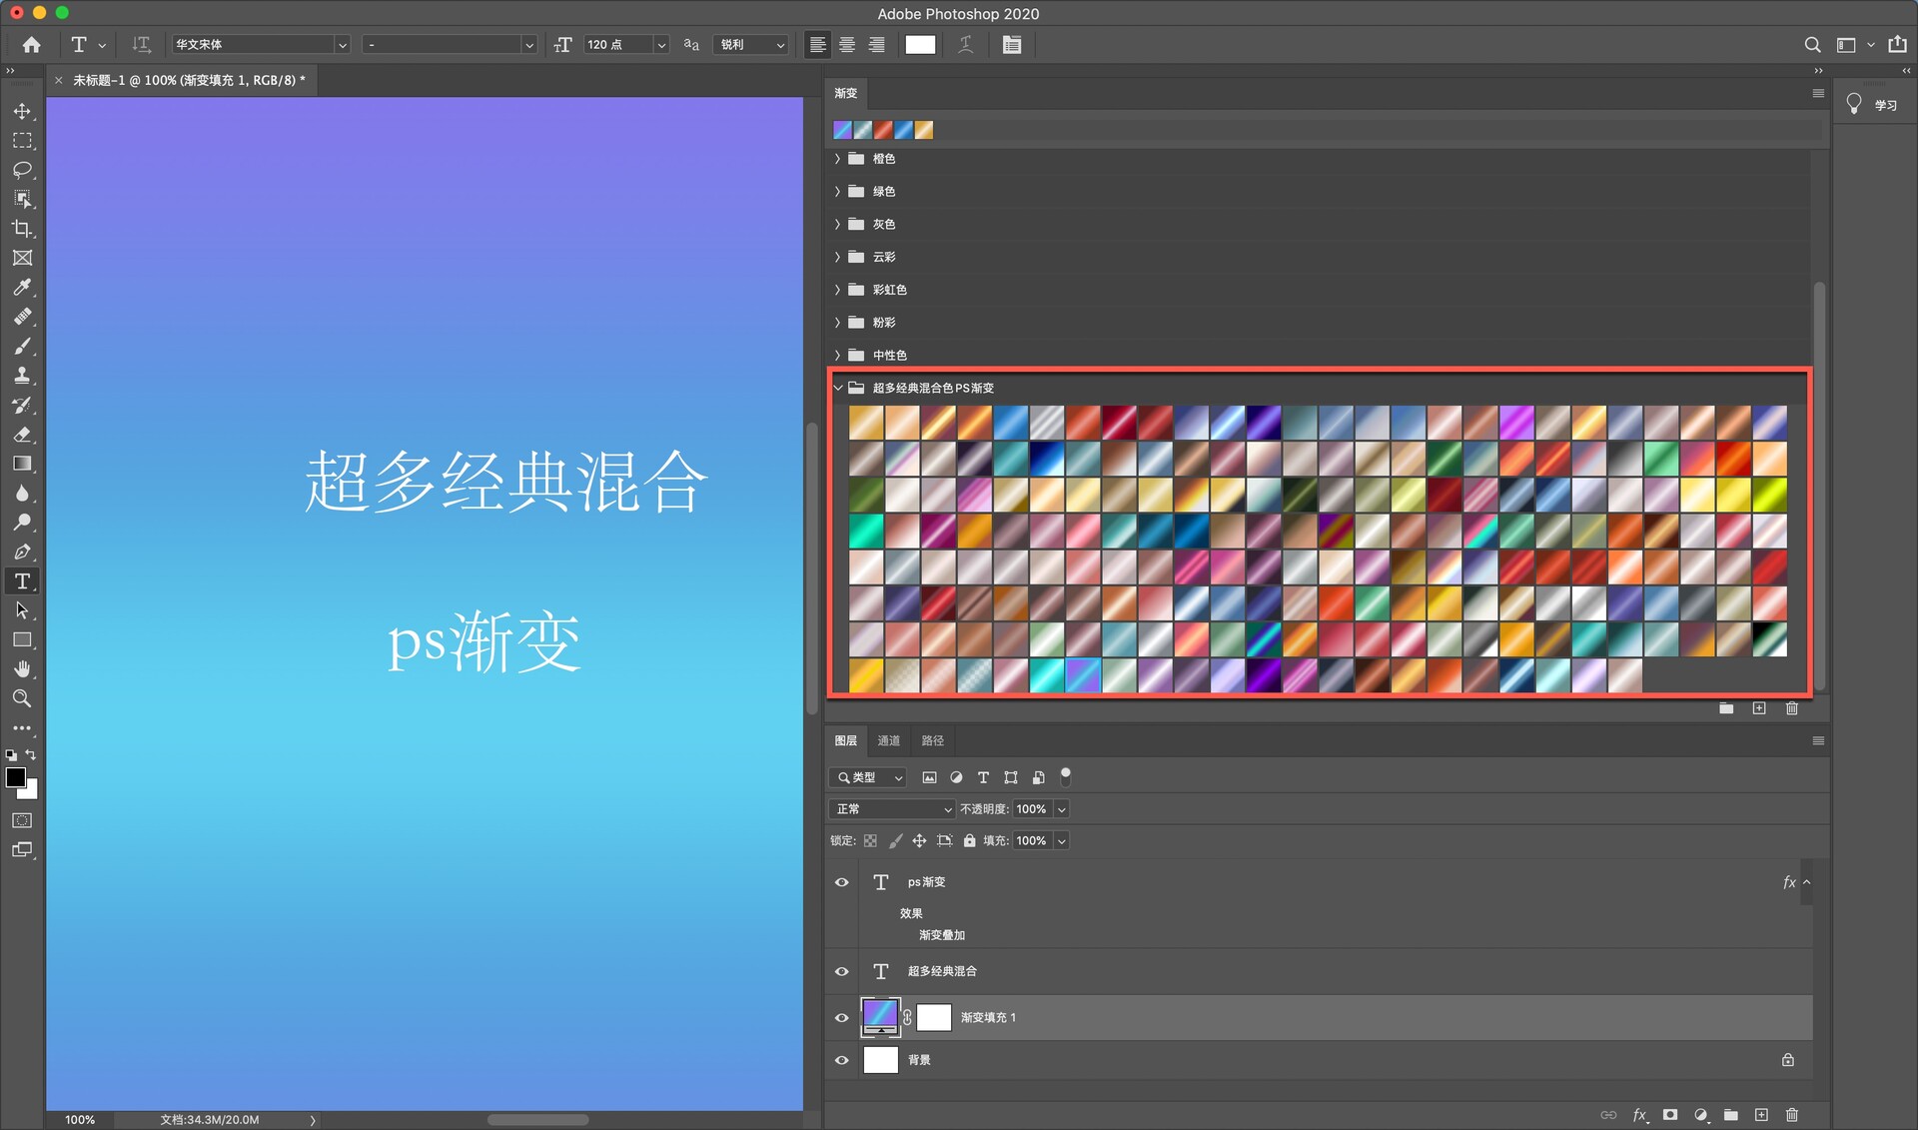Select the Crop tool
Image resolution: width=1918 pixels, height=1130 pixels.
tap(22, 229)
